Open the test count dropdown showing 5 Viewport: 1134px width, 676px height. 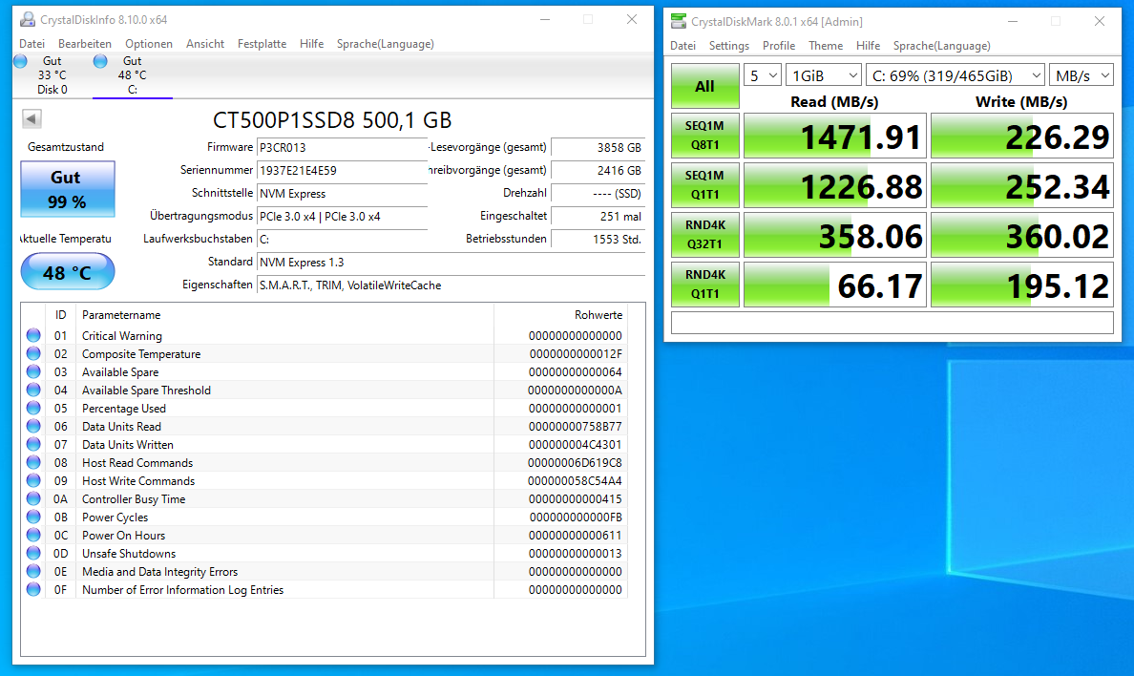[x=763, y=75]
